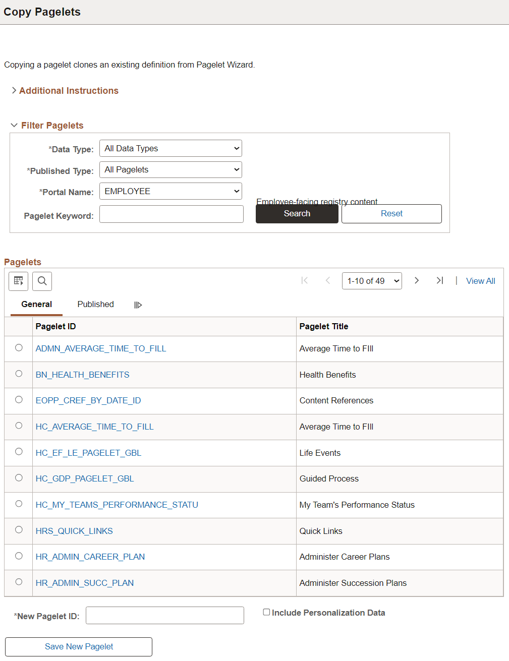The height and width of the screenshot is (661, 509).
Task: Go to previous page arrow
Action: [x=328, y=280]
